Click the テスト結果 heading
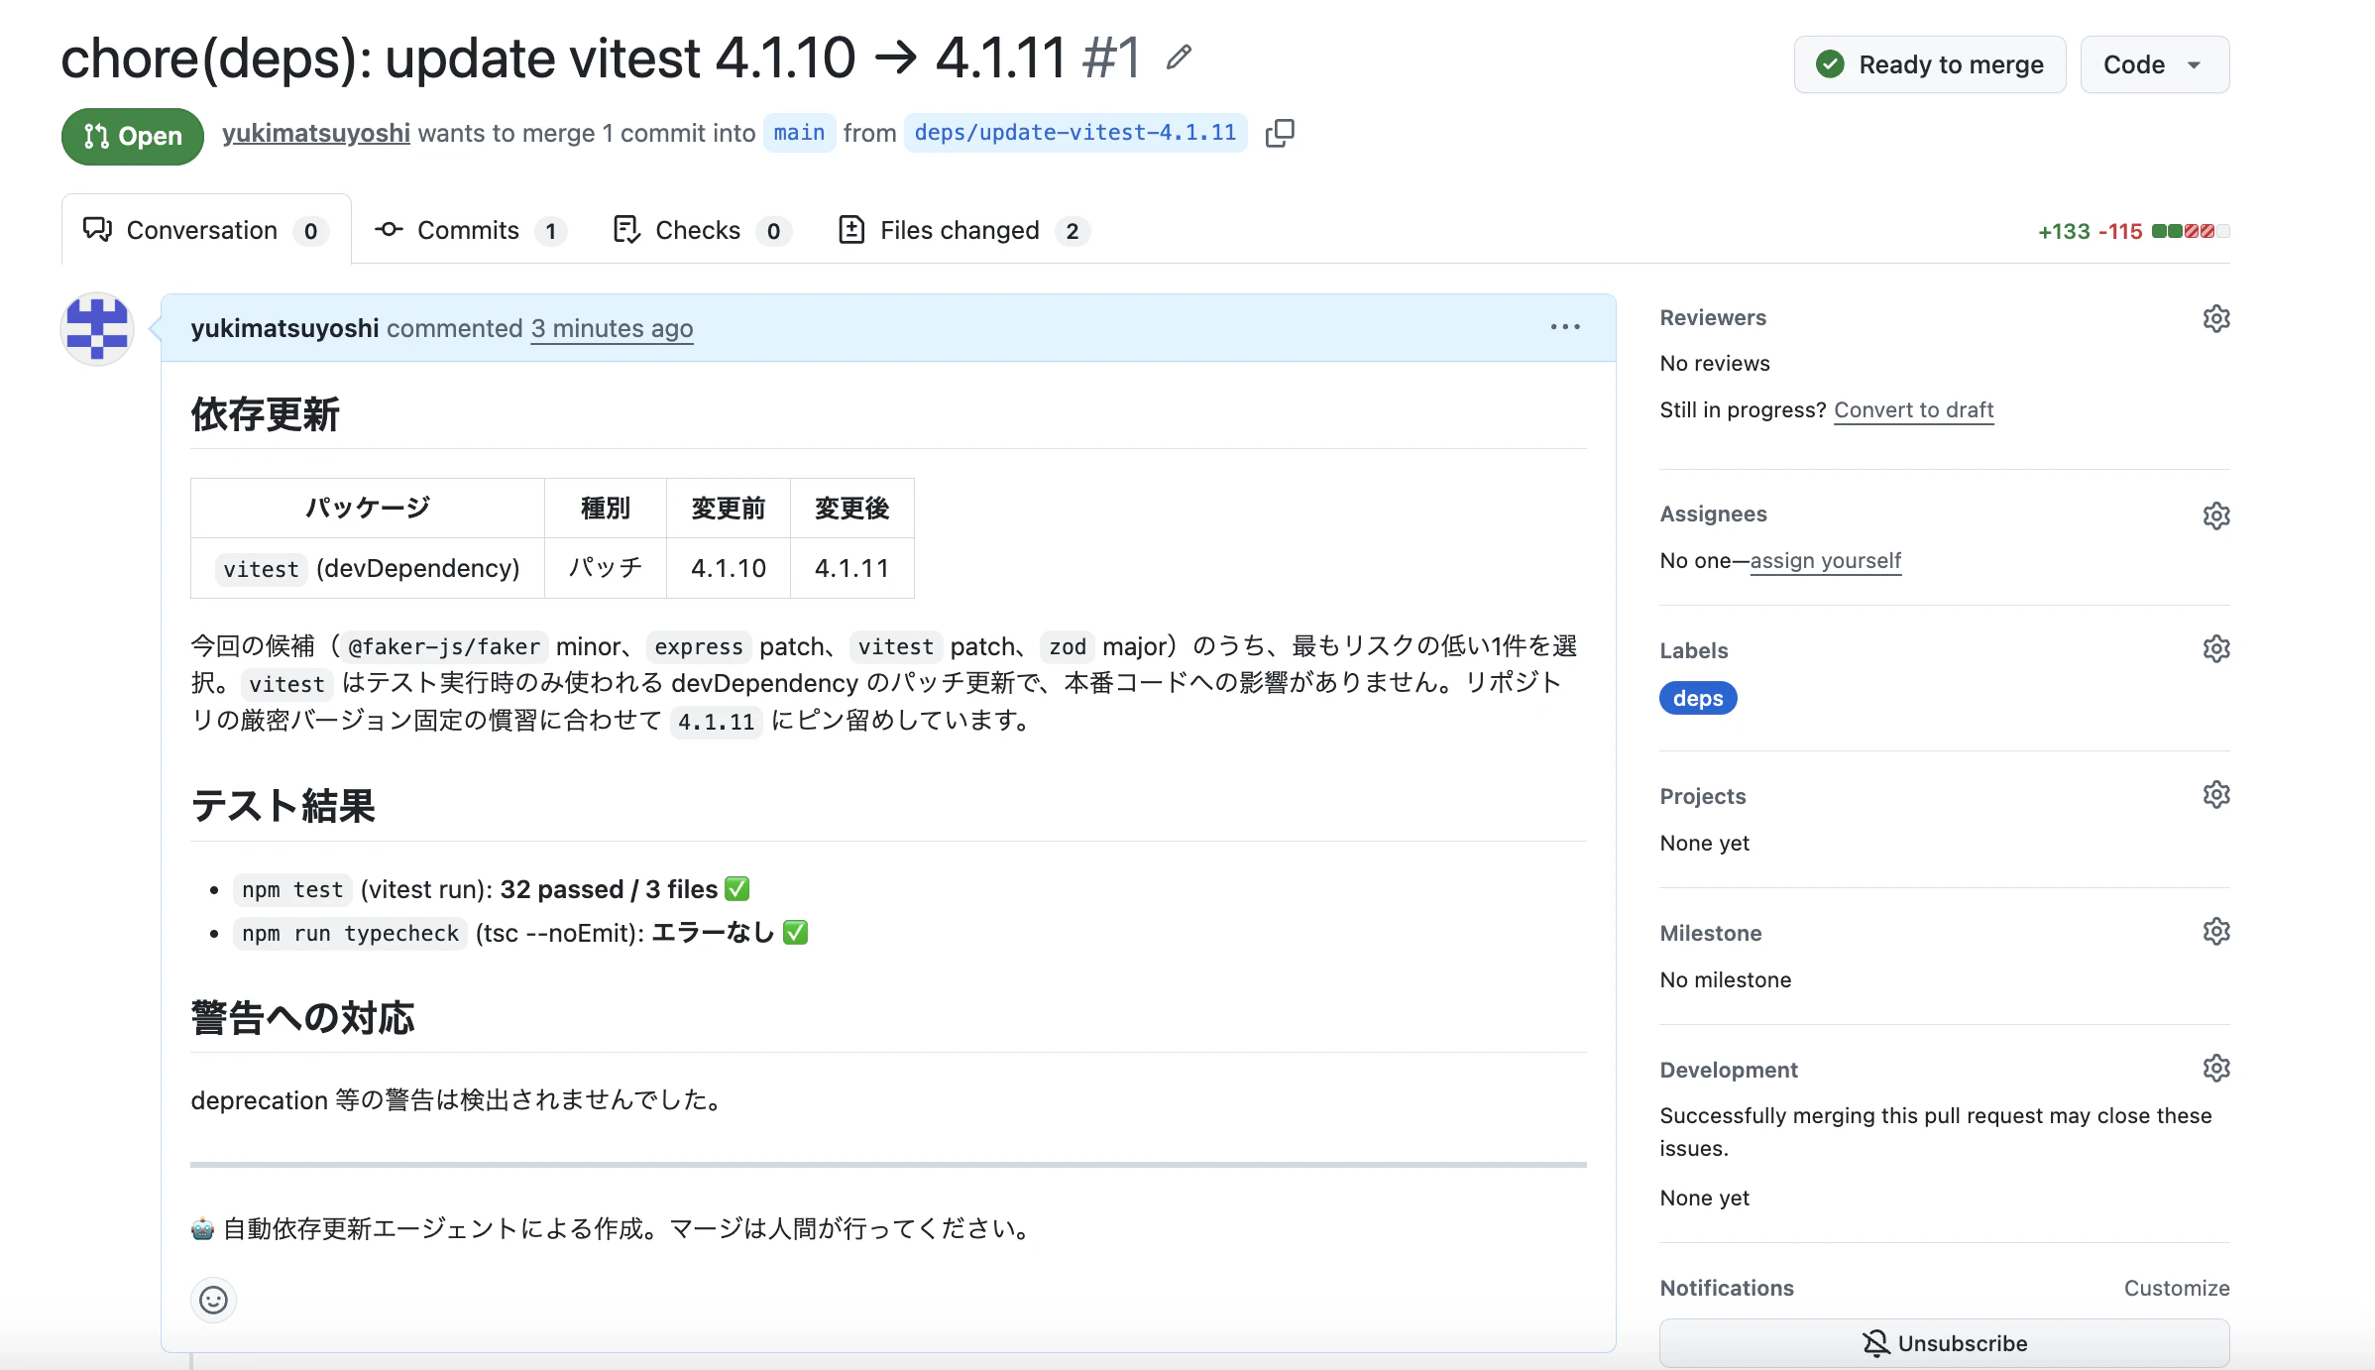Viewport: 2375px width, 1370px height. 283,805
